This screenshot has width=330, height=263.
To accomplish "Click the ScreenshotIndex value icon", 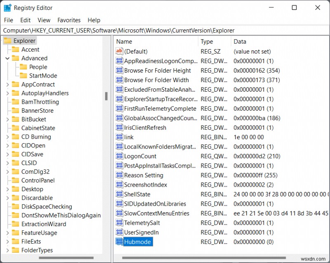I will click(x=119, y=185).
